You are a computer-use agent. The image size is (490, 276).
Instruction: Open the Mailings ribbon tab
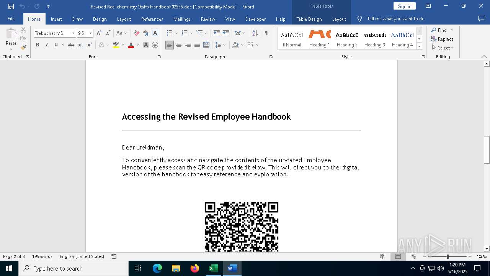[182, 19]
